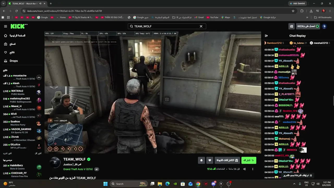Select the Zivrok channel
Screen dimensions: 334x188
tap(22, 138)
